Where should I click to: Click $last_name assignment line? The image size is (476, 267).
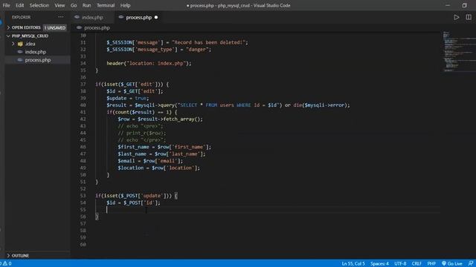[x=161, y=154]
